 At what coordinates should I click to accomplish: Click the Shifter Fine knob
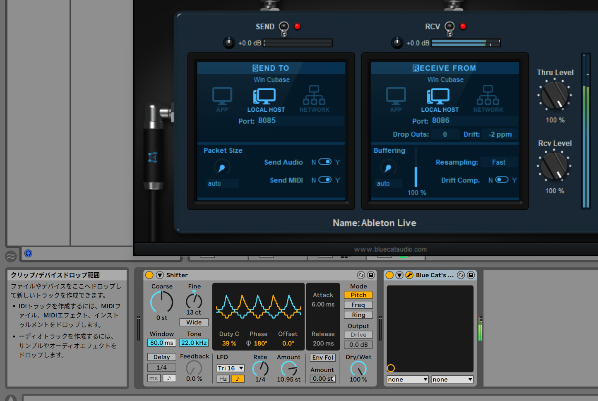tap(194, 300)
